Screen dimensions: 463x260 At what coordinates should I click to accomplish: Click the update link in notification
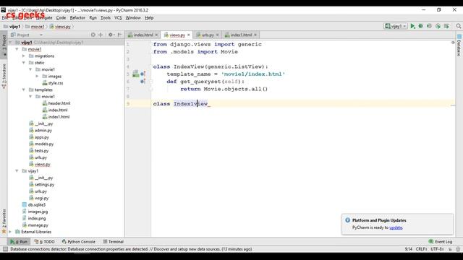point(396,227)
